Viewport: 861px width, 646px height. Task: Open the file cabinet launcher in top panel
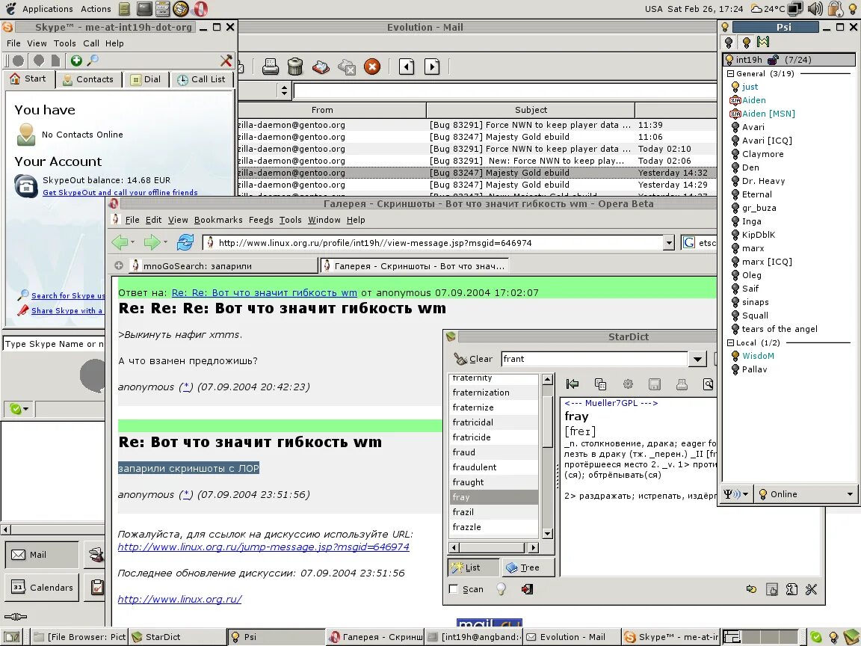[x=125, y=9]
